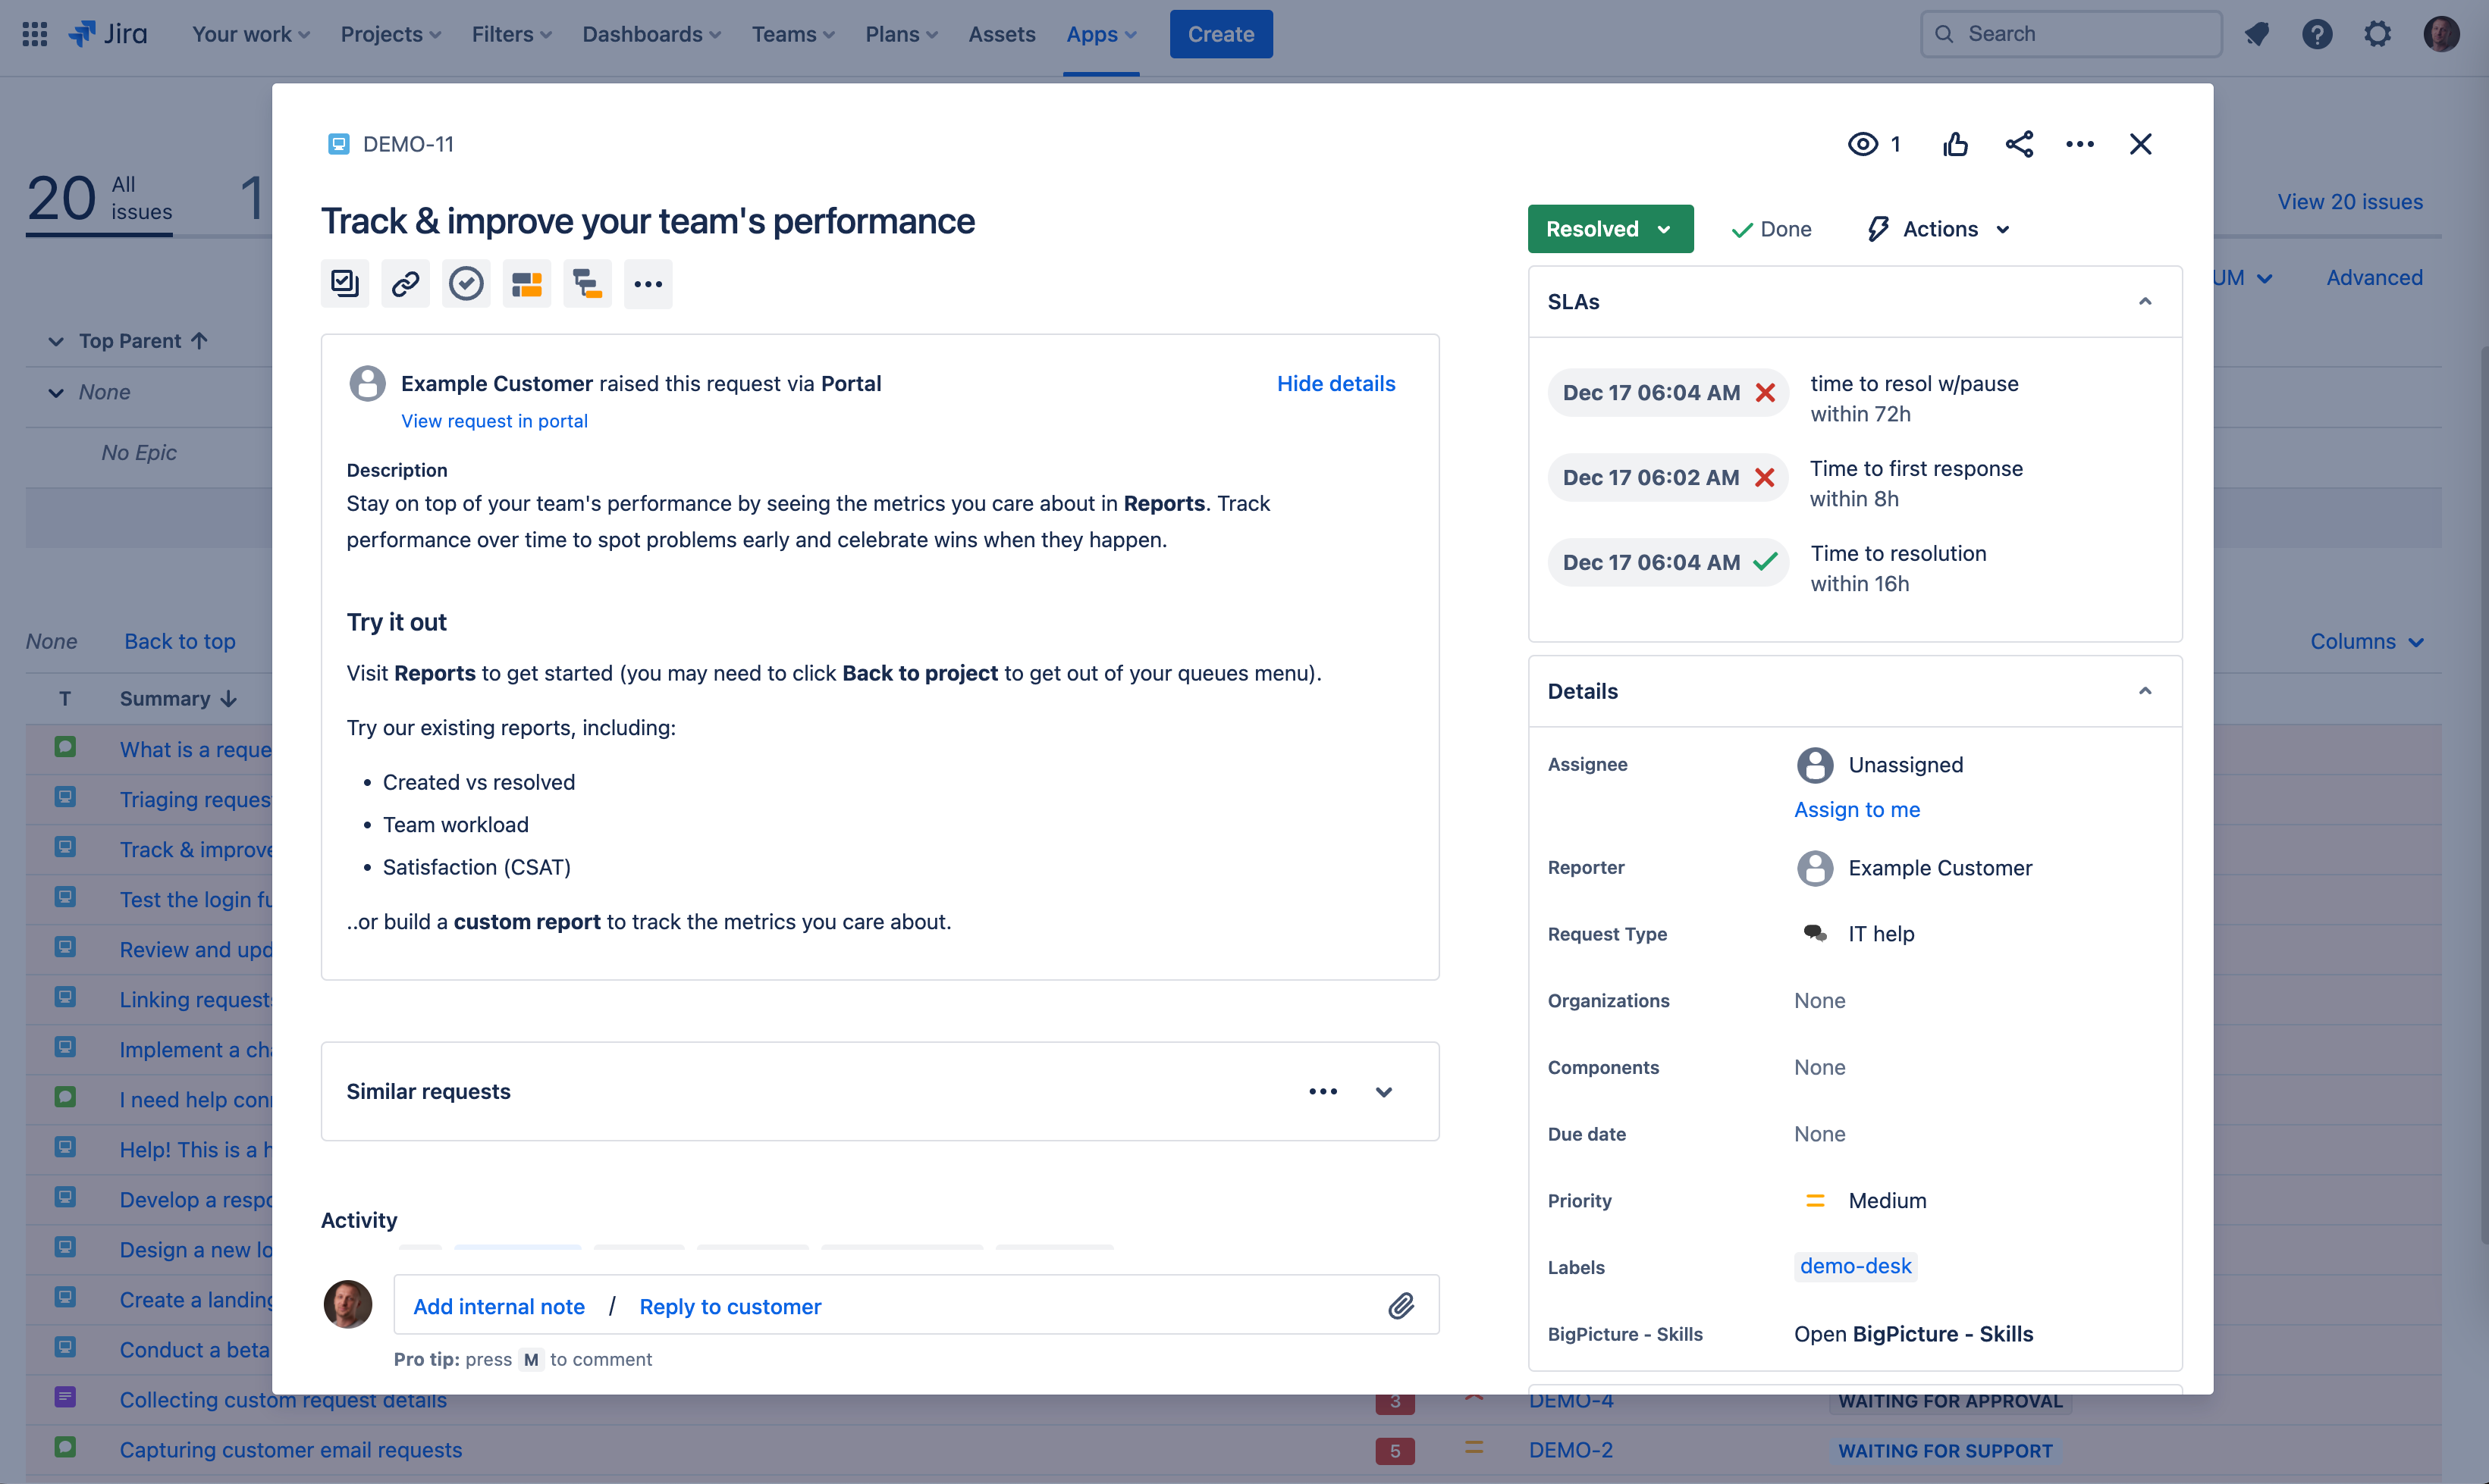Image resolution: width=2489 pixels, height=1484 pixels.
Task: Open the Projects menu
Action: (390, 34)
